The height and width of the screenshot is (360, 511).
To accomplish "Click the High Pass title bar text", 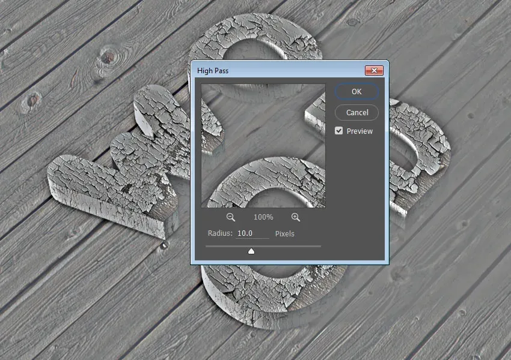I will (x=212, y=71).
